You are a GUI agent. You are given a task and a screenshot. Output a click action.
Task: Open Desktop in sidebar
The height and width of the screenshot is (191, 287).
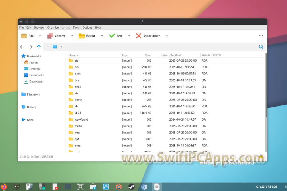(32, 69)
